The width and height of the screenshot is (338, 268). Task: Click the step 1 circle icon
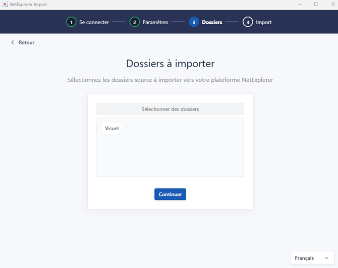click(71, 22)
